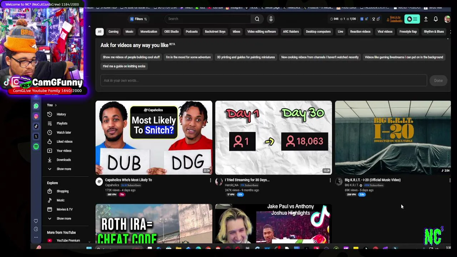Click New cooking videos suggestion

tap(320, 57)
